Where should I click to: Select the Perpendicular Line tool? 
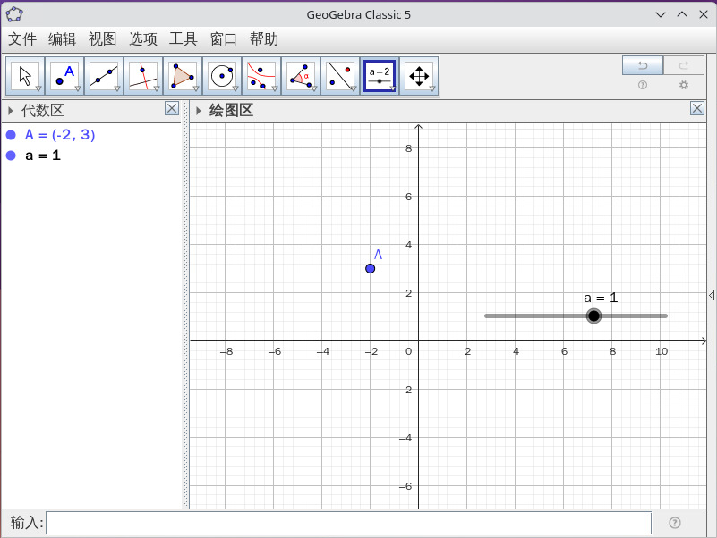pyautogui.click(x=143, y=76)
